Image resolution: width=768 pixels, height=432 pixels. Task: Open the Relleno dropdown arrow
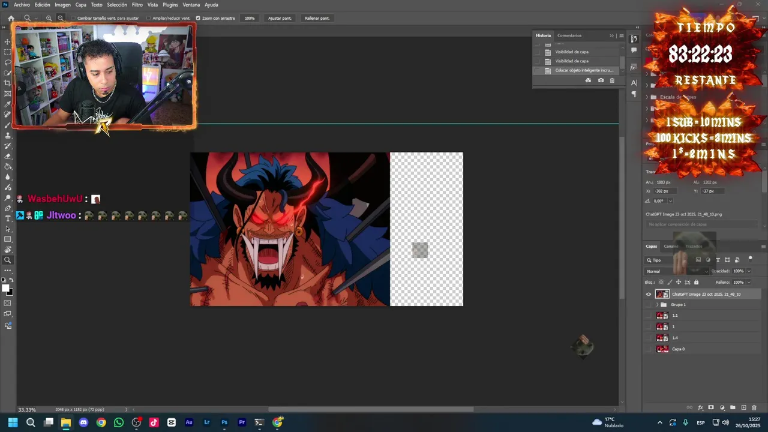coord(749,282)
